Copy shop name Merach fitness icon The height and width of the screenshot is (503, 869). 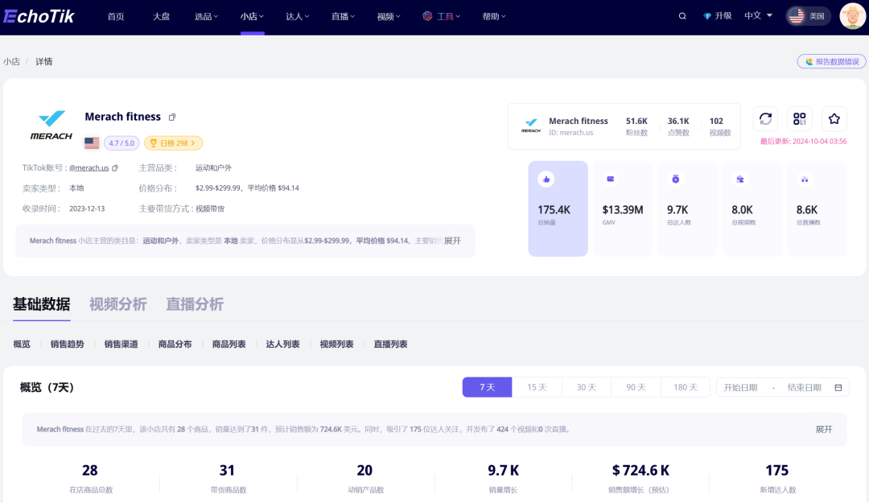172,117
